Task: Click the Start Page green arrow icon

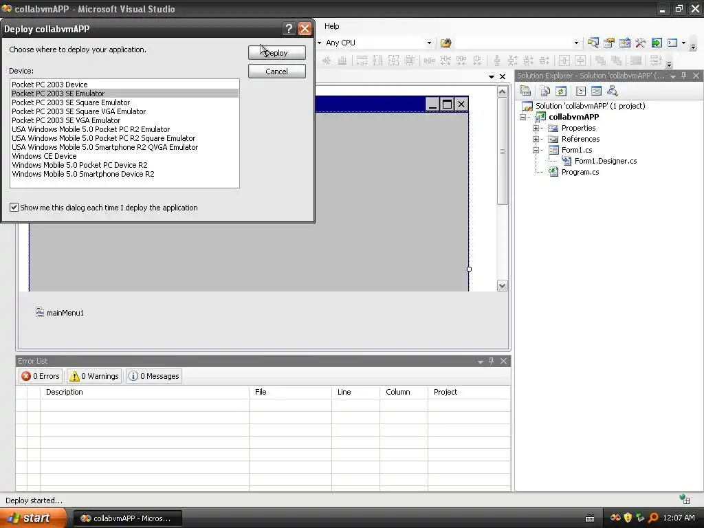Action: point(657,43)
